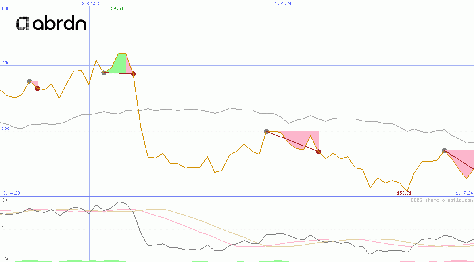Select the 3.04.23 start date label
The width and height of the screenshot is (474, 262).
11,193
